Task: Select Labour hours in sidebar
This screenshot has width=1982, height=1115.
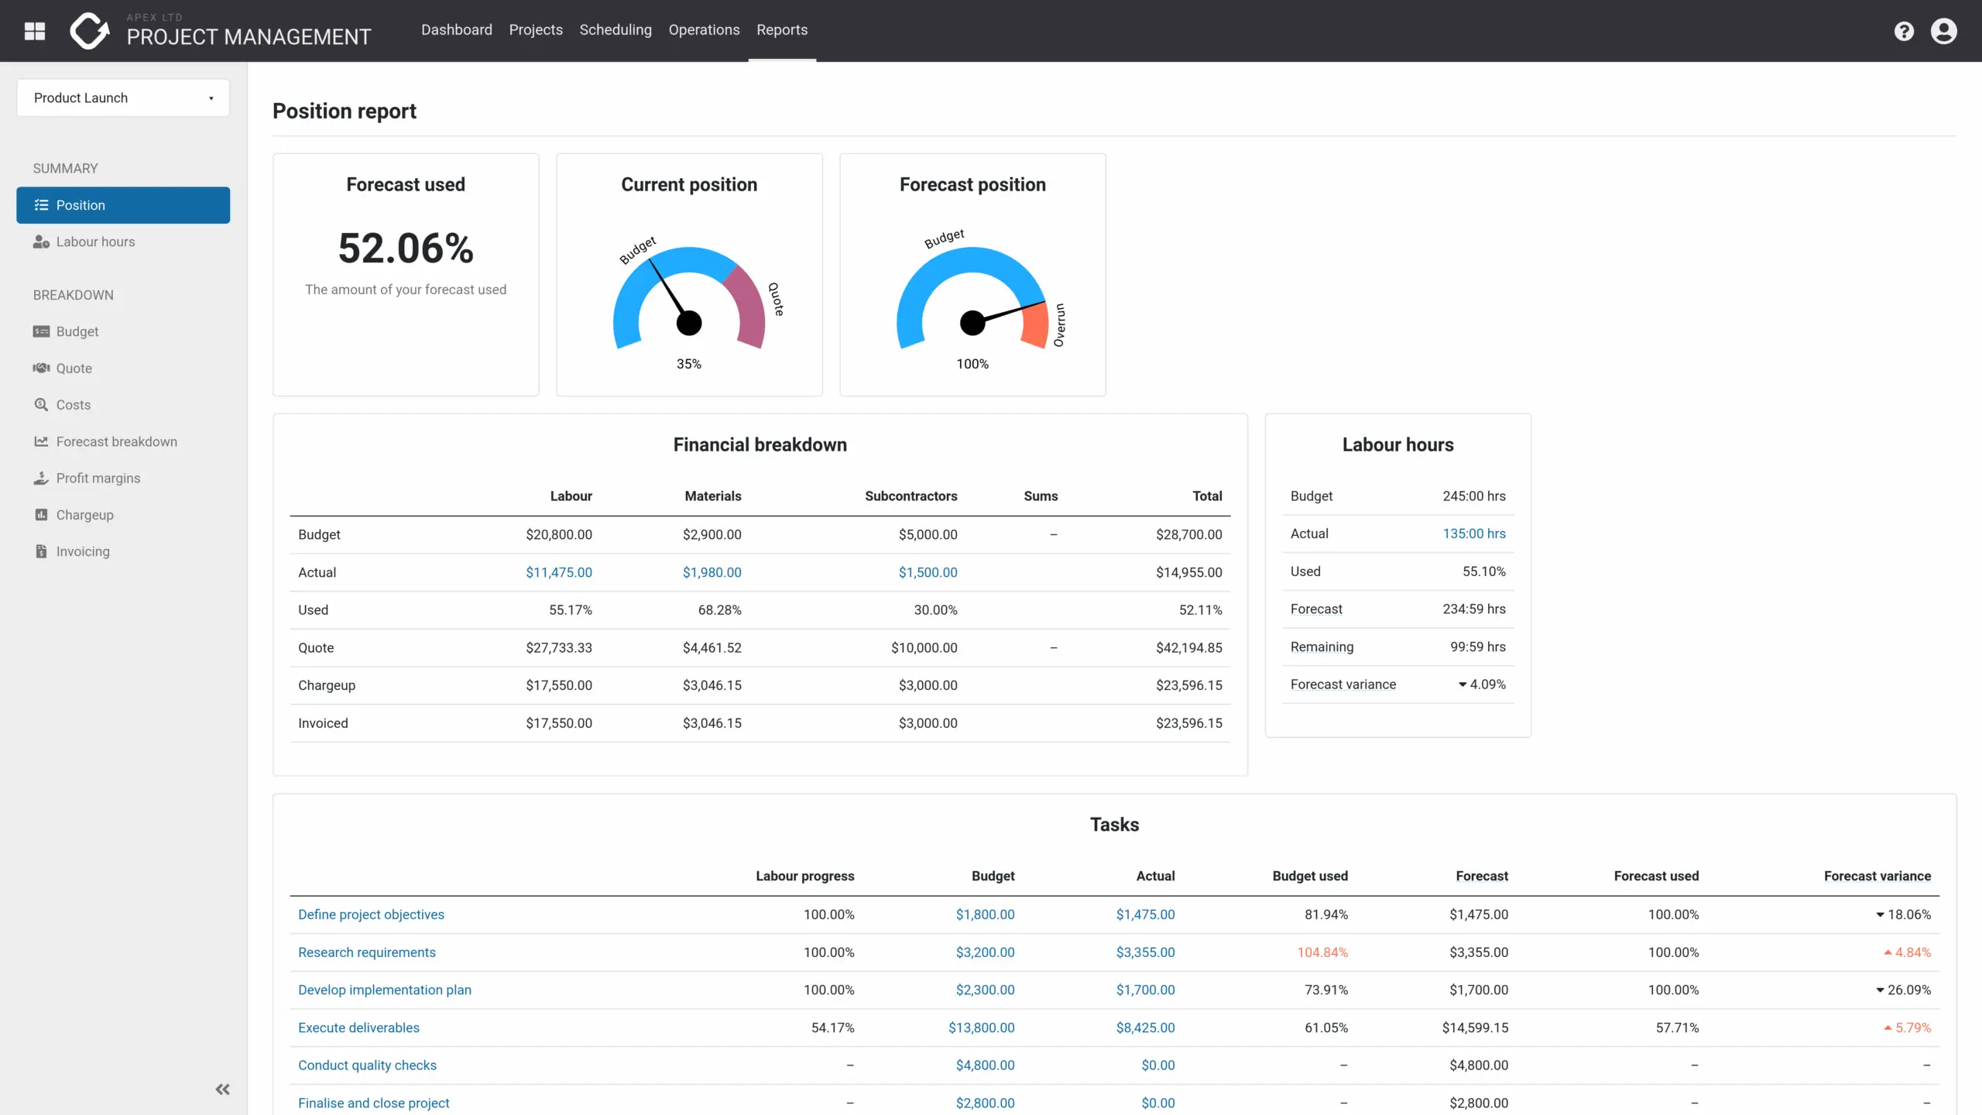Action: tap(94, 242)
